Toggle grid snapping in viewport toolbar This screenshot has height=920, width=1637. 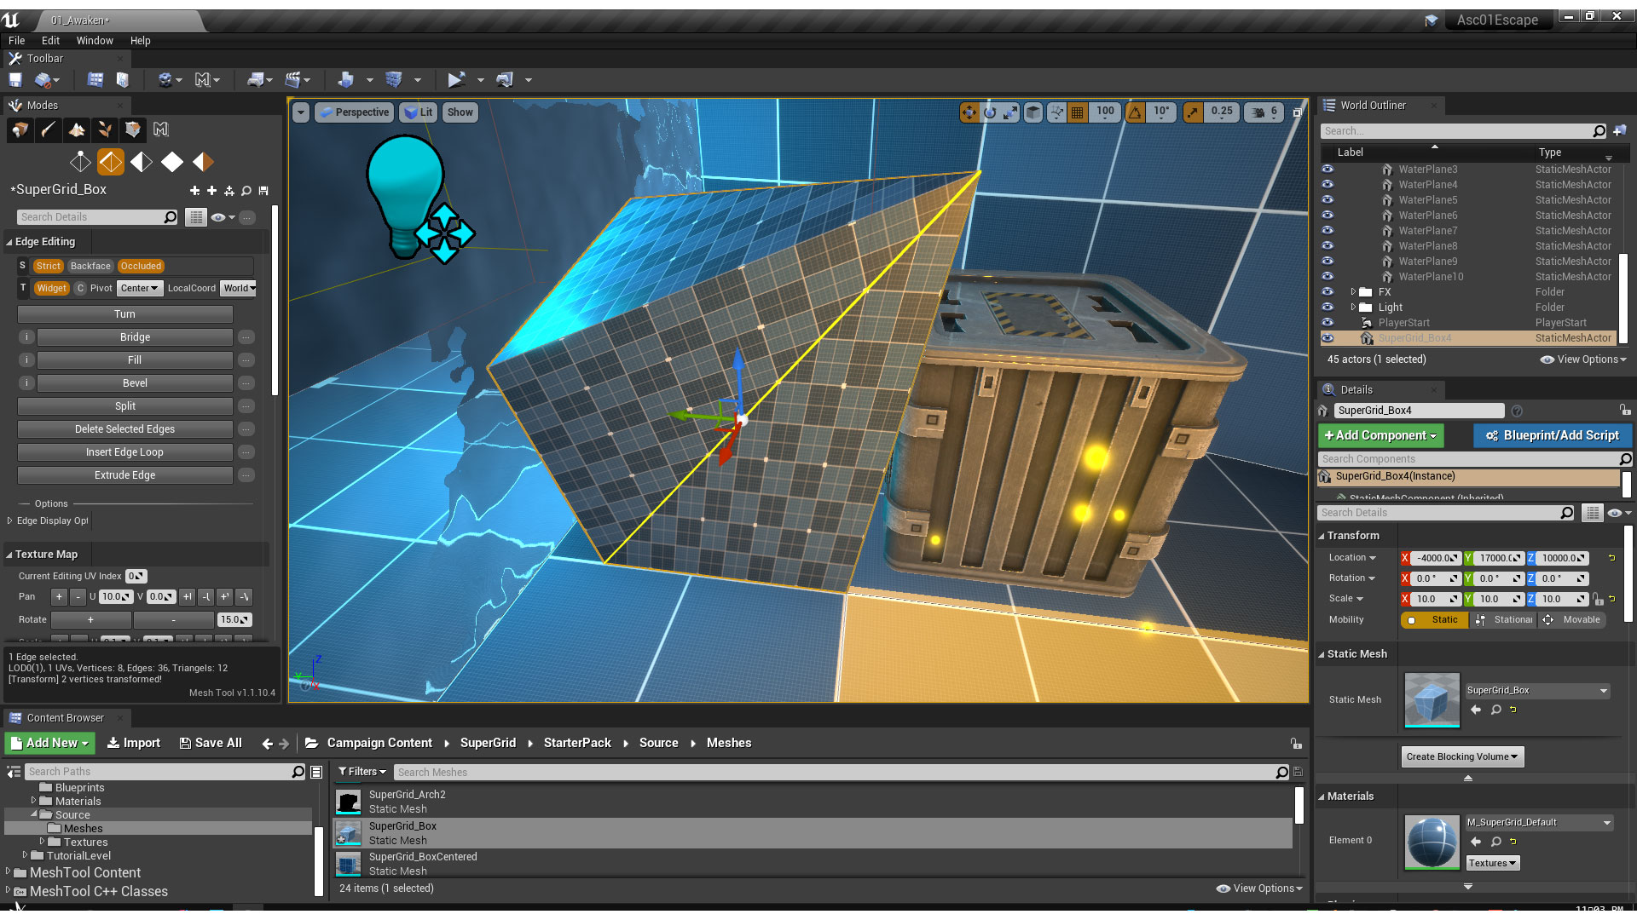[1078, 112]
